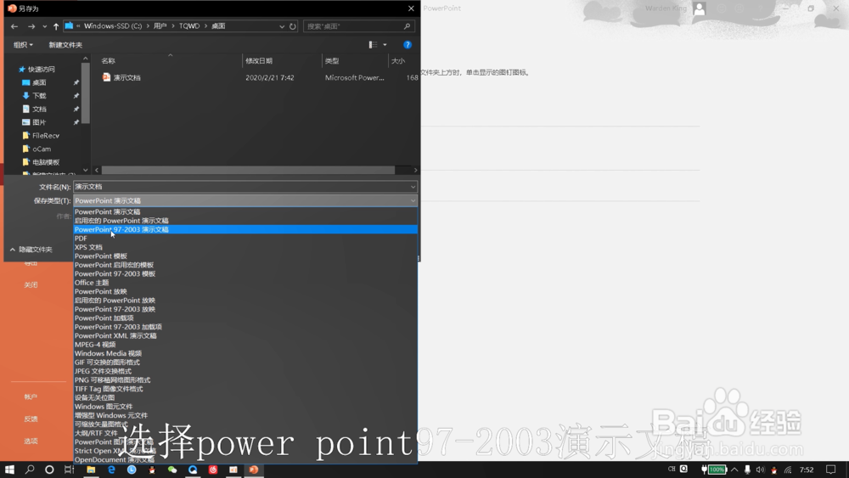This screenshot has width=849, height=478.
Task: Select the 演示文档 file in the list
Action: click(127, 77)
